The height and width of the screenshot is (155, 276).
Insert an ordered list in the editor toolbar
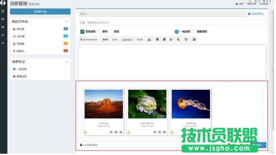tap(164, 39)
